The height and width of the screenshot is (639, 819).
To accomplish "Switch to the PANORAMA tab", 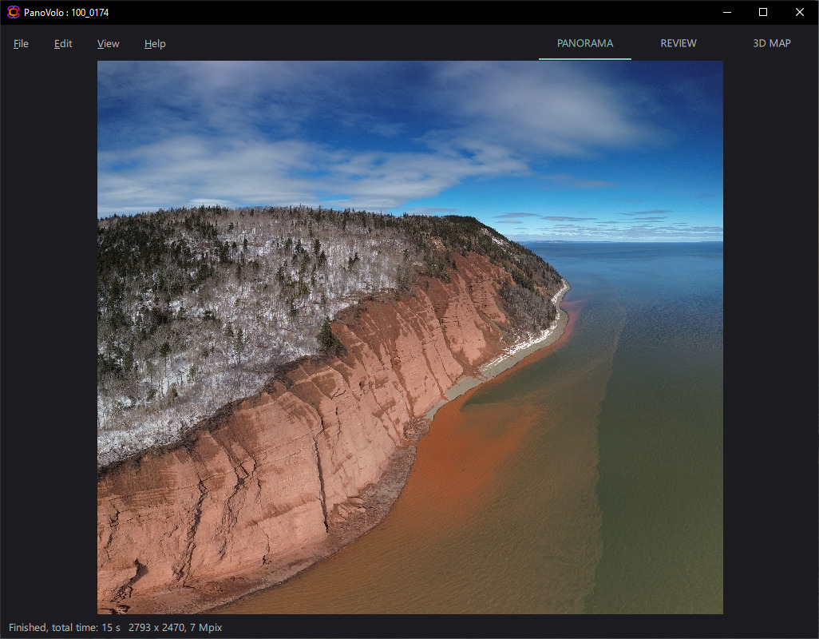I will pyautogui.click(x=584, y=44).
